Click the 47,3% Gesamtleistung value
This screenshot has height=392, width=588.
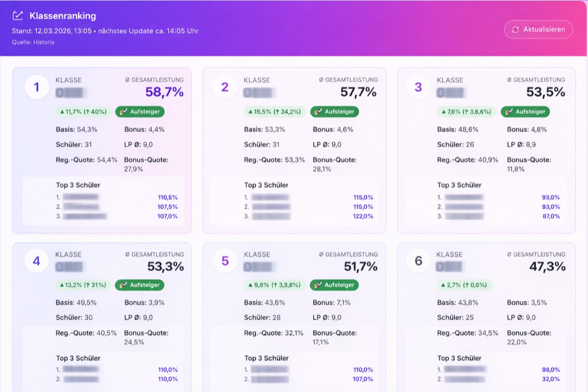pos(547,266)
